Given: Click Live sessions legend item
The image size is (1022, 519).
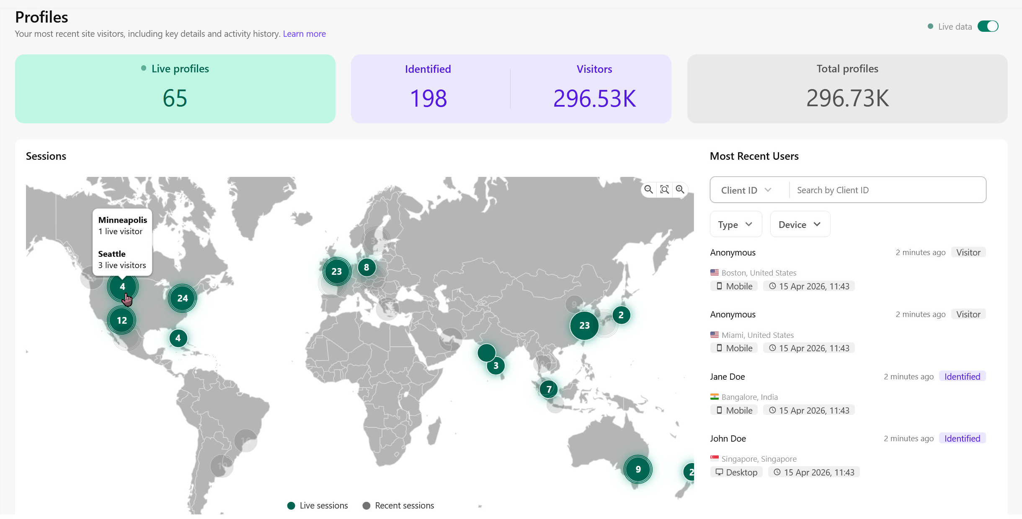Looking at the screenshot, I should 317,506.
